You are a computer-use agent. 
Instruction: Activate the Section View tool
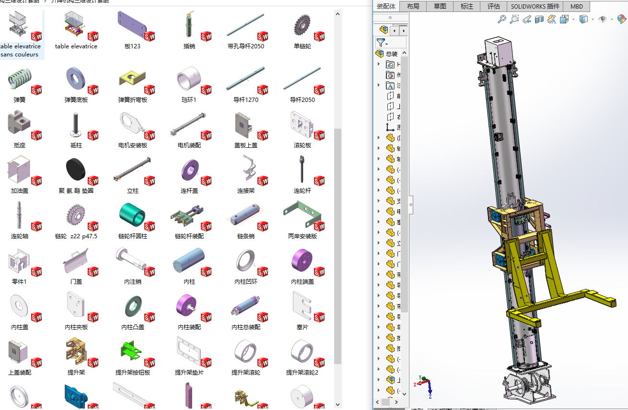(x=539, y=19)
